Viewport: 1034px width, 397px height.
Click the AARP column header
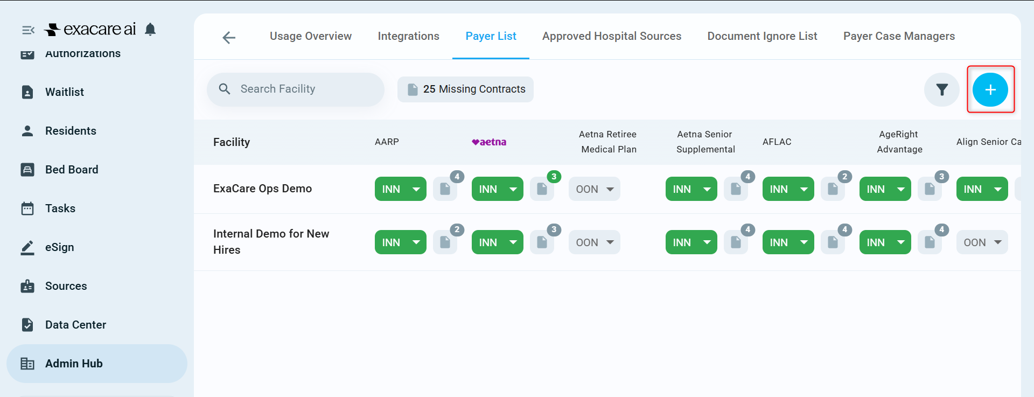tap(387, 142)
